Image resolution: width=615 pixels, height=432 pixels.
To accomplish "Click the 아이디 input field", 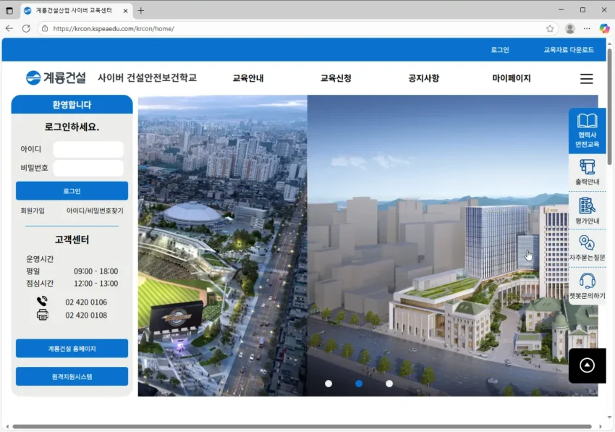I will pos(88,149).
